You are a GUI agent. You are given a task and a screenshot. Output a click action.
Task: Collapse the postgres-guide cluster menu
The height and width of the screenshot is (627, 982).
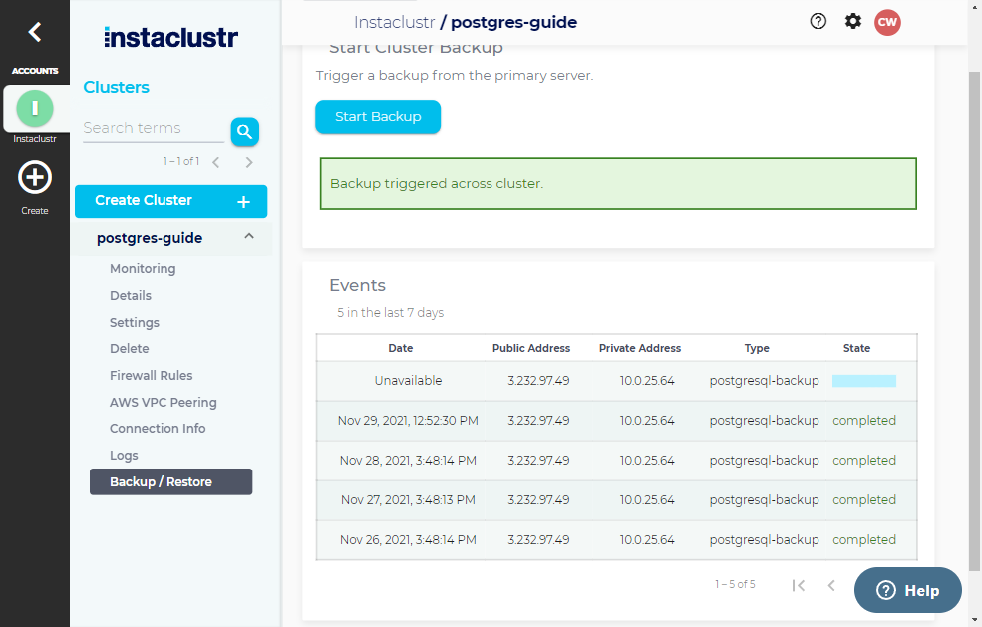pyautogui.click(x=249, y=236)
